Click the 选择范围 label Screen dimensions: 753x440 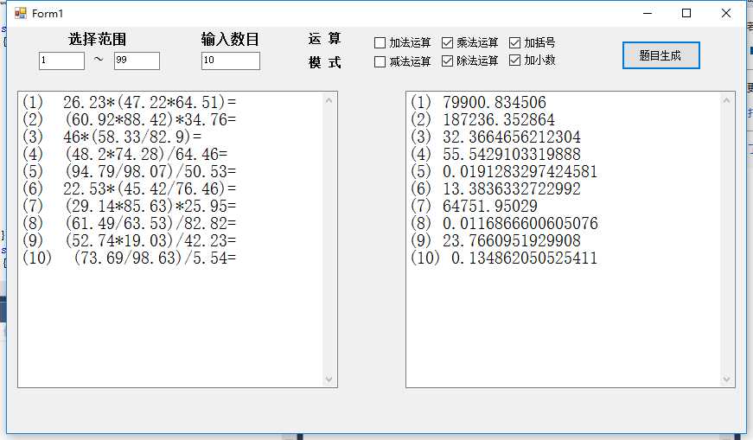coord(98,39)
